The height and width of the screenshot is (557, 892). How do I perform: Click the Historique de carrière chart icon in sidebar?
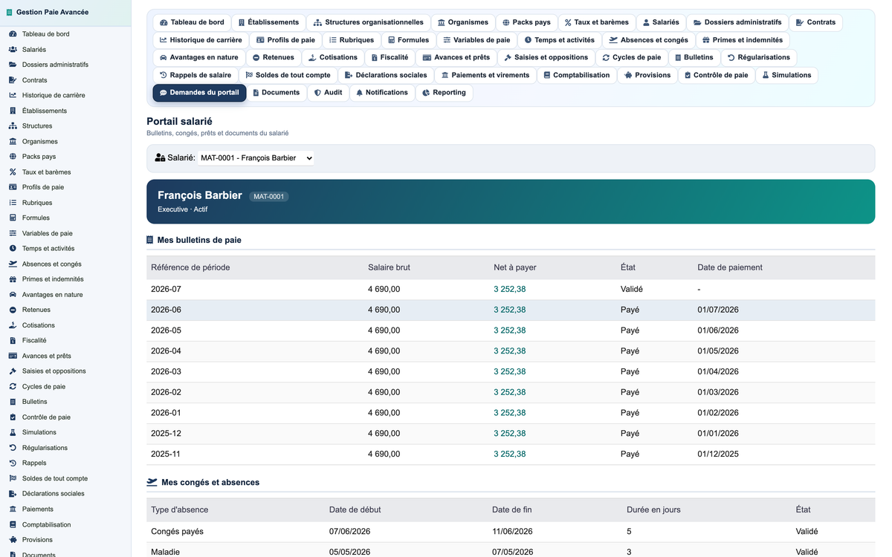[13, 95]
